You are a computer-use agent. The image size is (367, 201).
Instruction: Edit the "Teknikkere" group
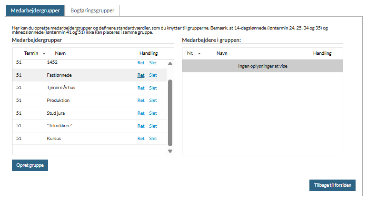[x=141, y=126]
